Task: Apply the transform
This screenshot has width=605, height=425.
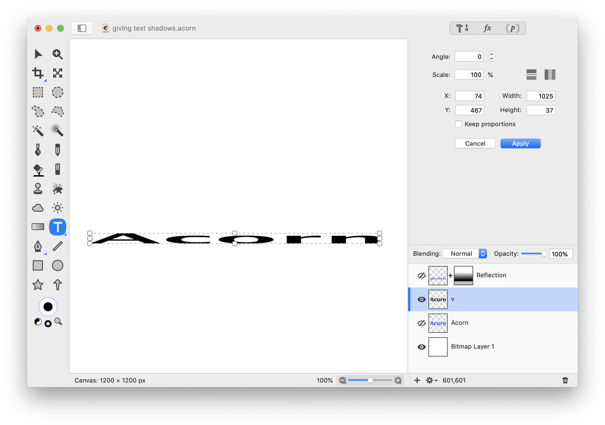Action: tap(520, 143)
